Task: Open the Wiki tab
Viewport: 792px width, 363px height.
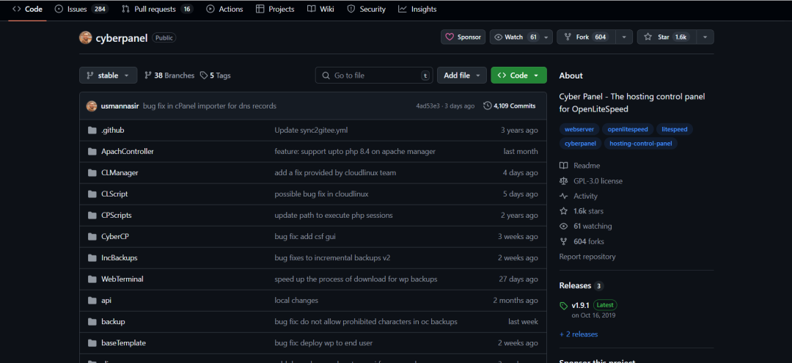Action: 320,9
